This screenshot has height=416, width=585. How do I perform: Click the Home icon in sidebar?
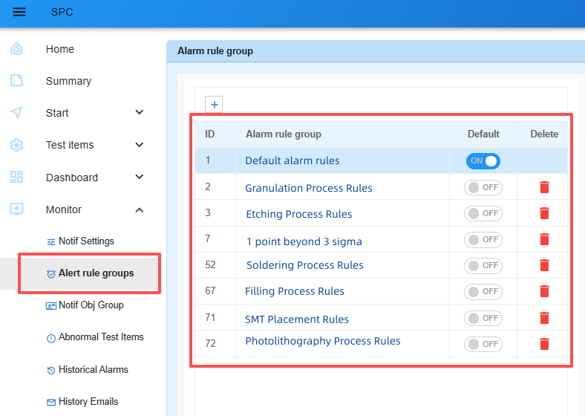pos(16,49)
